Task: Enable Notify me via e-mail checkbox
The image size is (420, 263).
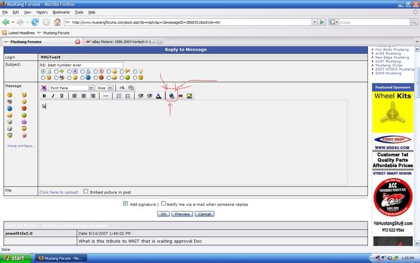Action: pyautogui.click(x=163, y=204)
